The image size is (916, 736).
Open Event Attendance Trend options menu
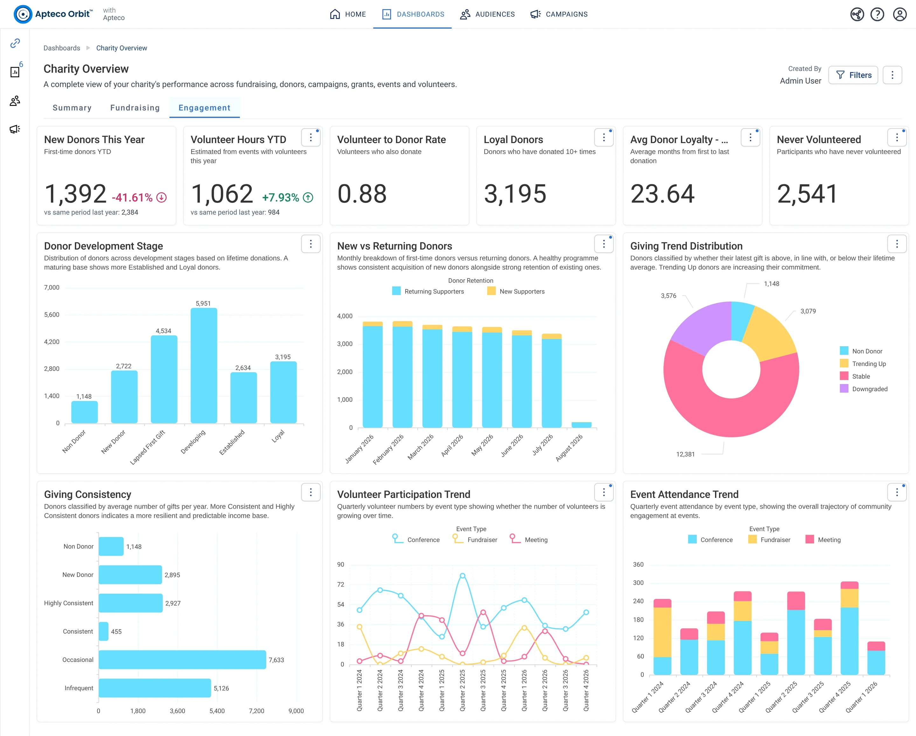pyautogui.click(x=897, y=492)
